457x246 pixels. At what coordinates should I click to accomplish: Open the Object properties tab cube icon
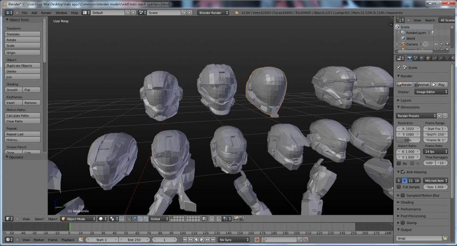pos(428,58)
